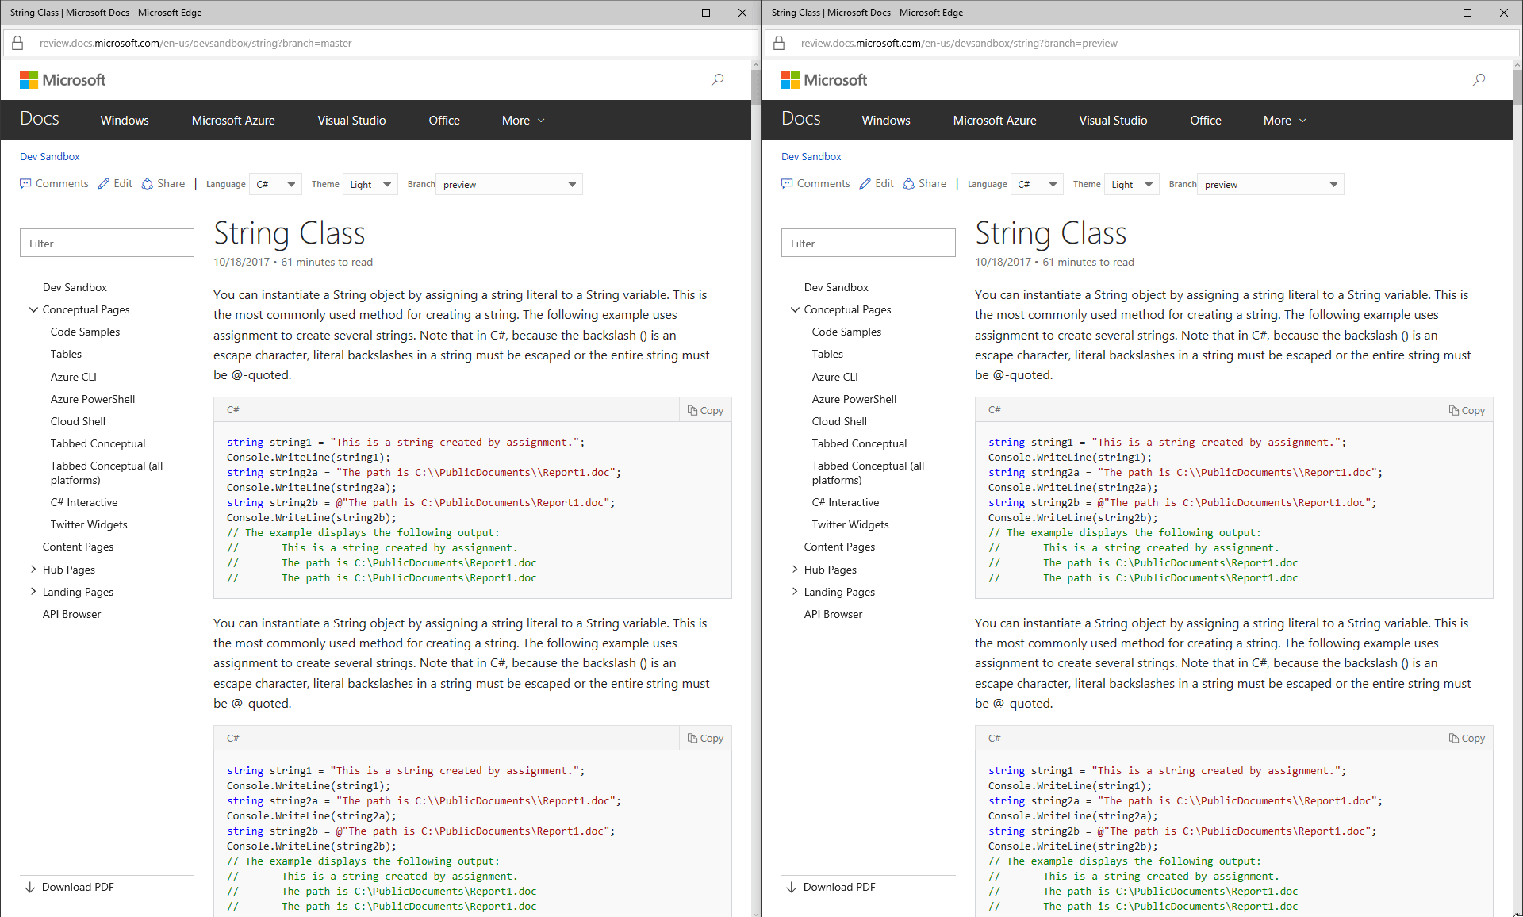
Task: Select Microsoft Azure from navigation menu
Action: 232,120
